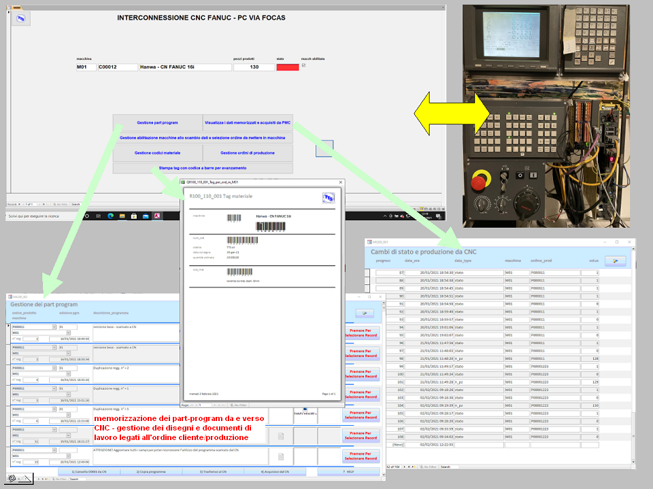
Task: Expand codice_prodotto dropdown in second record
Action: [x=54, y=348]
